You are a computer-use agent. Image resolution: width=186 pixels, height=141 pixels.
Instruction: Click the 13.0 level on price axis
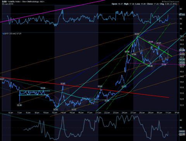[182, 93]
